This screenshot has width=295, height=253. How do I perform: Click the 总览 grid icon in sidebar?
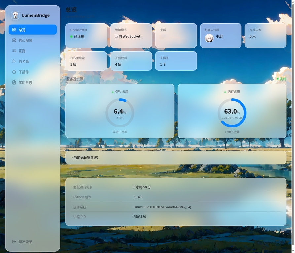(x=14, y=30)
